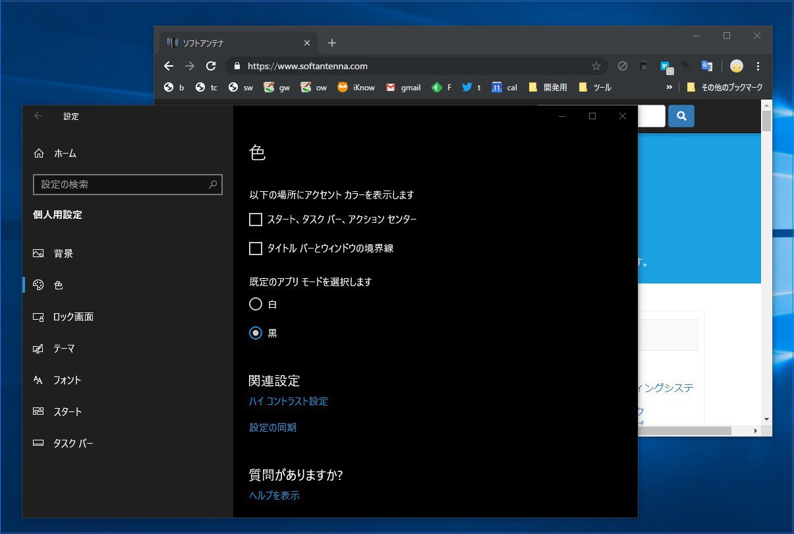Click the blue search magnifier button
Image resolution: width=794 pixels, height=534 pixels.
(681, 116)
